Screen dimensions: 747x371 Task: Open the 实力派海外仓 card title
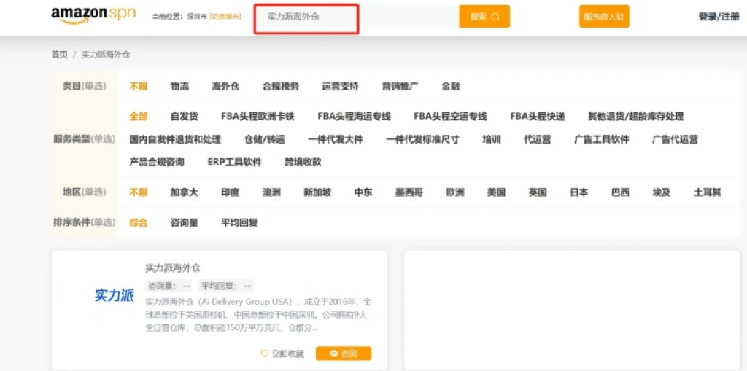coord(173,267)
